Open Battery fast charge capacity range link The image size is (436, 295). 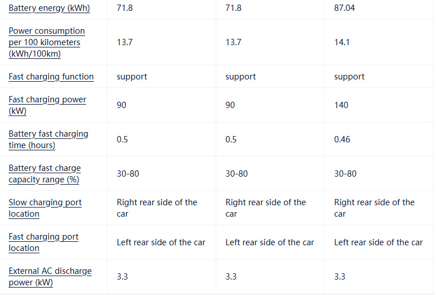click(x=45, y=174)
